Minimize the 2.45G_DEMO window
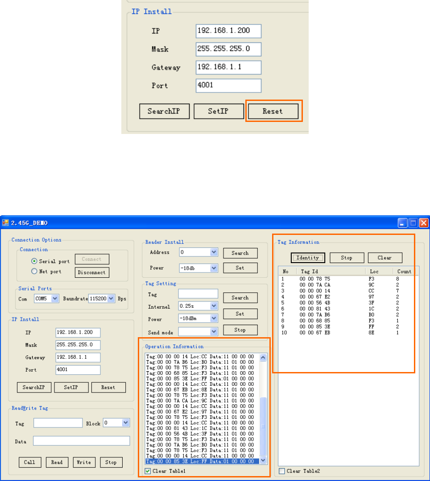 click(x=403, y=223)
